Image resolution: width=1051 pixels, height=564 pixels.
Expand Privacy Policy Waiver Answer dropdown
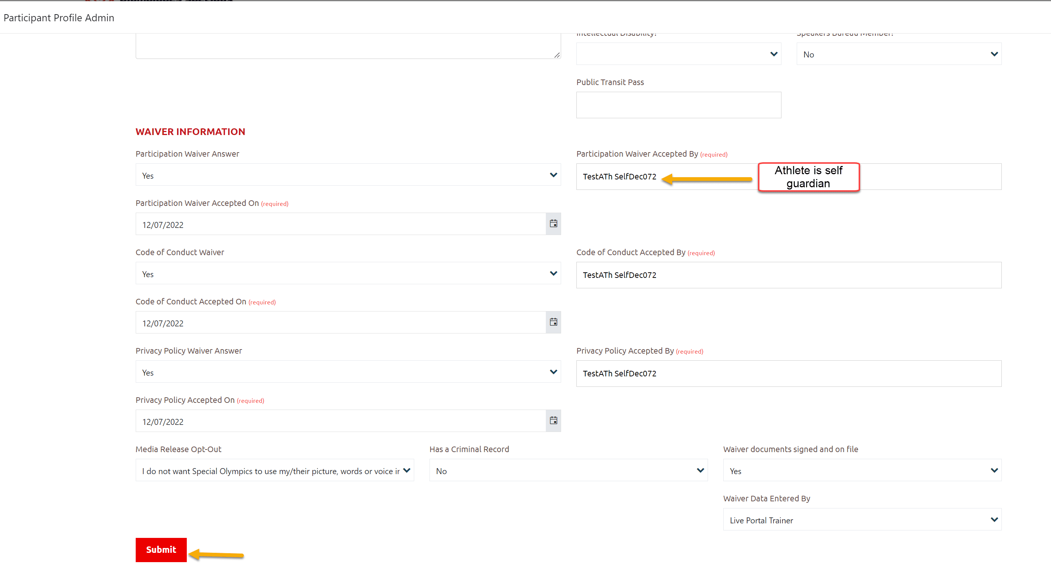click(348, 372)
